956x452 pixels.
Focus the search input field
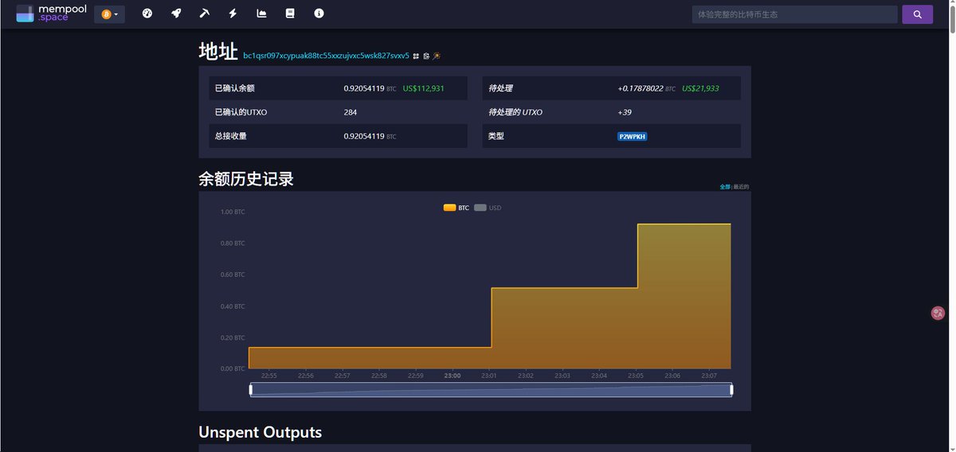(794, 14)
